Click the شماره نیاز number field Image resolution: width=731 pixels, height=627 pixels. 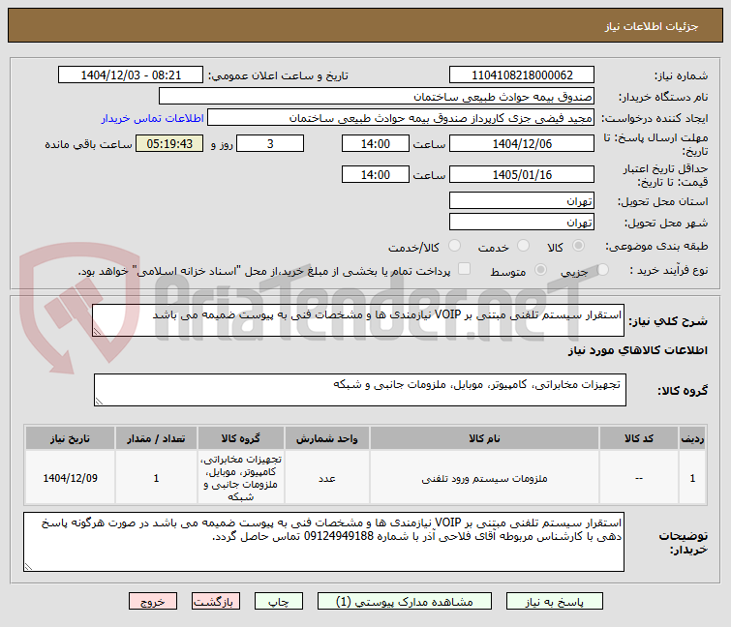pos(522,75)
